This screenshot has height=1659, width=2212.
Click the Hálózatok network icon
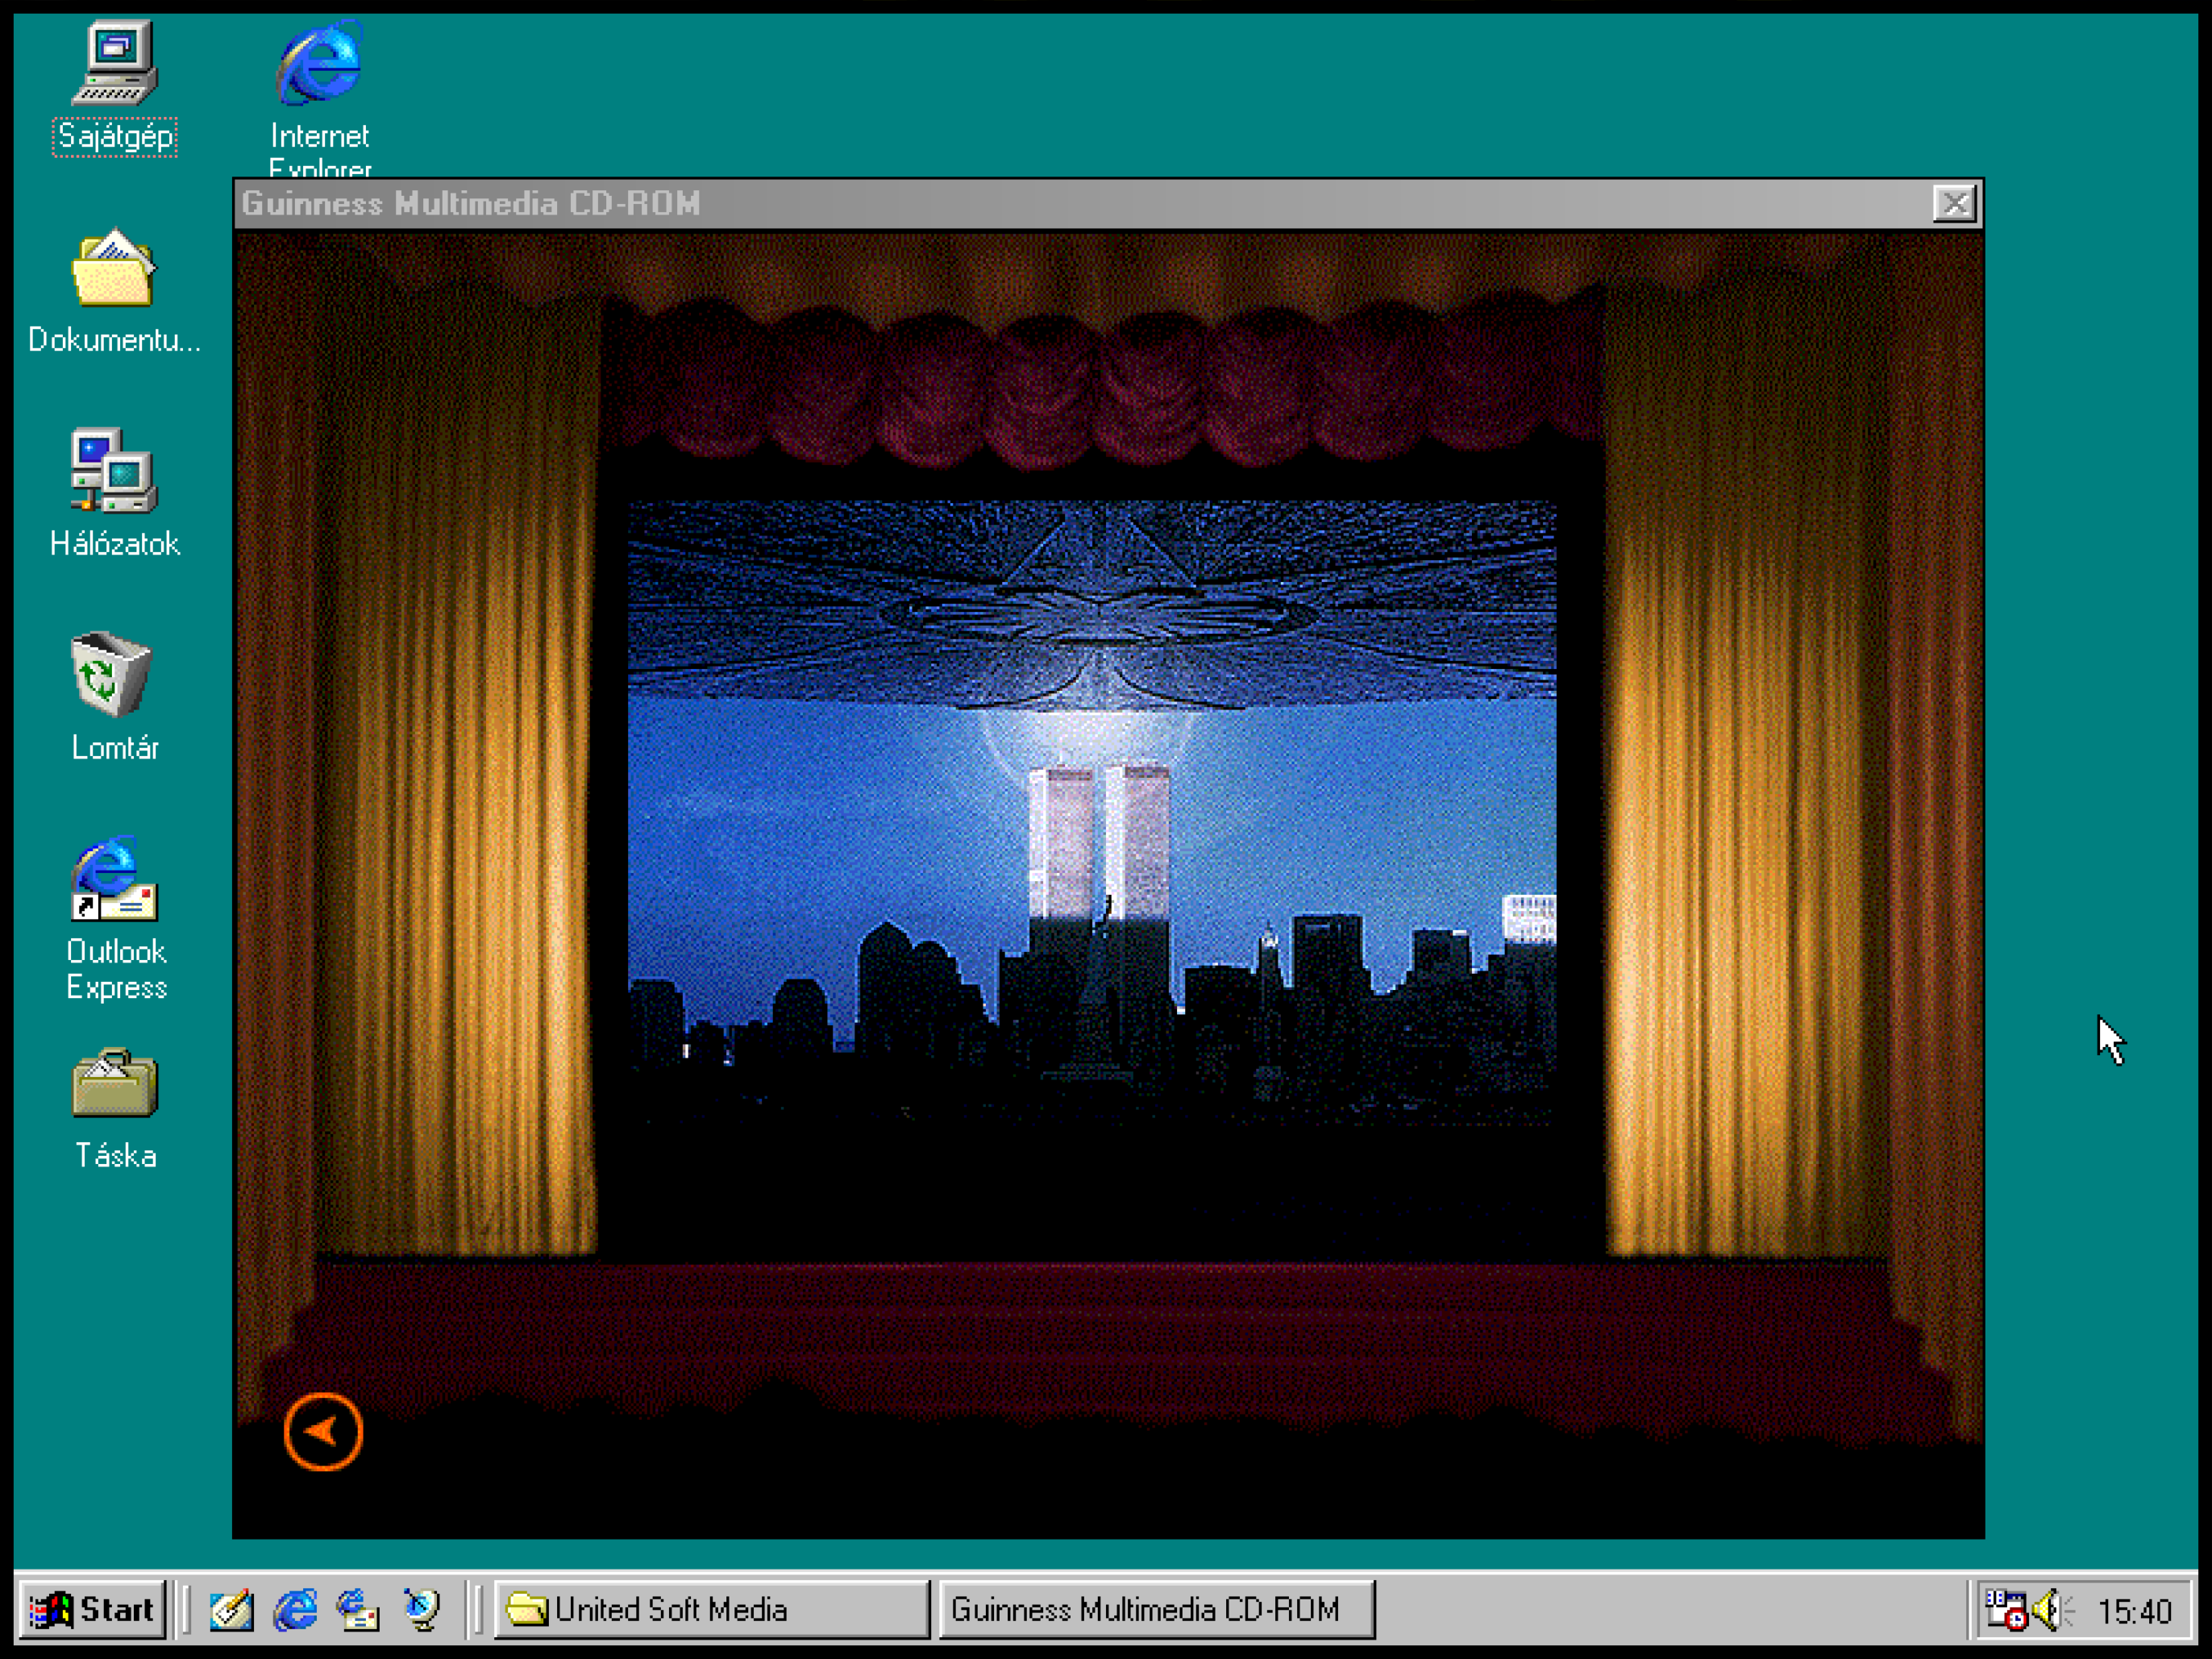pyautogui.click(x=114, y=473)
